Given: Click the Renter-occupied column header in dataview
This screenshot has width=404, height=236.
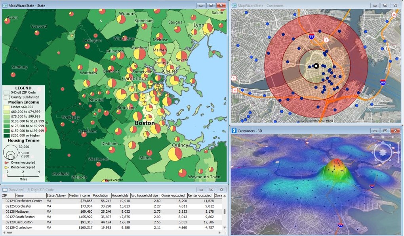Looking at the screenshot, I should [200, 195].
